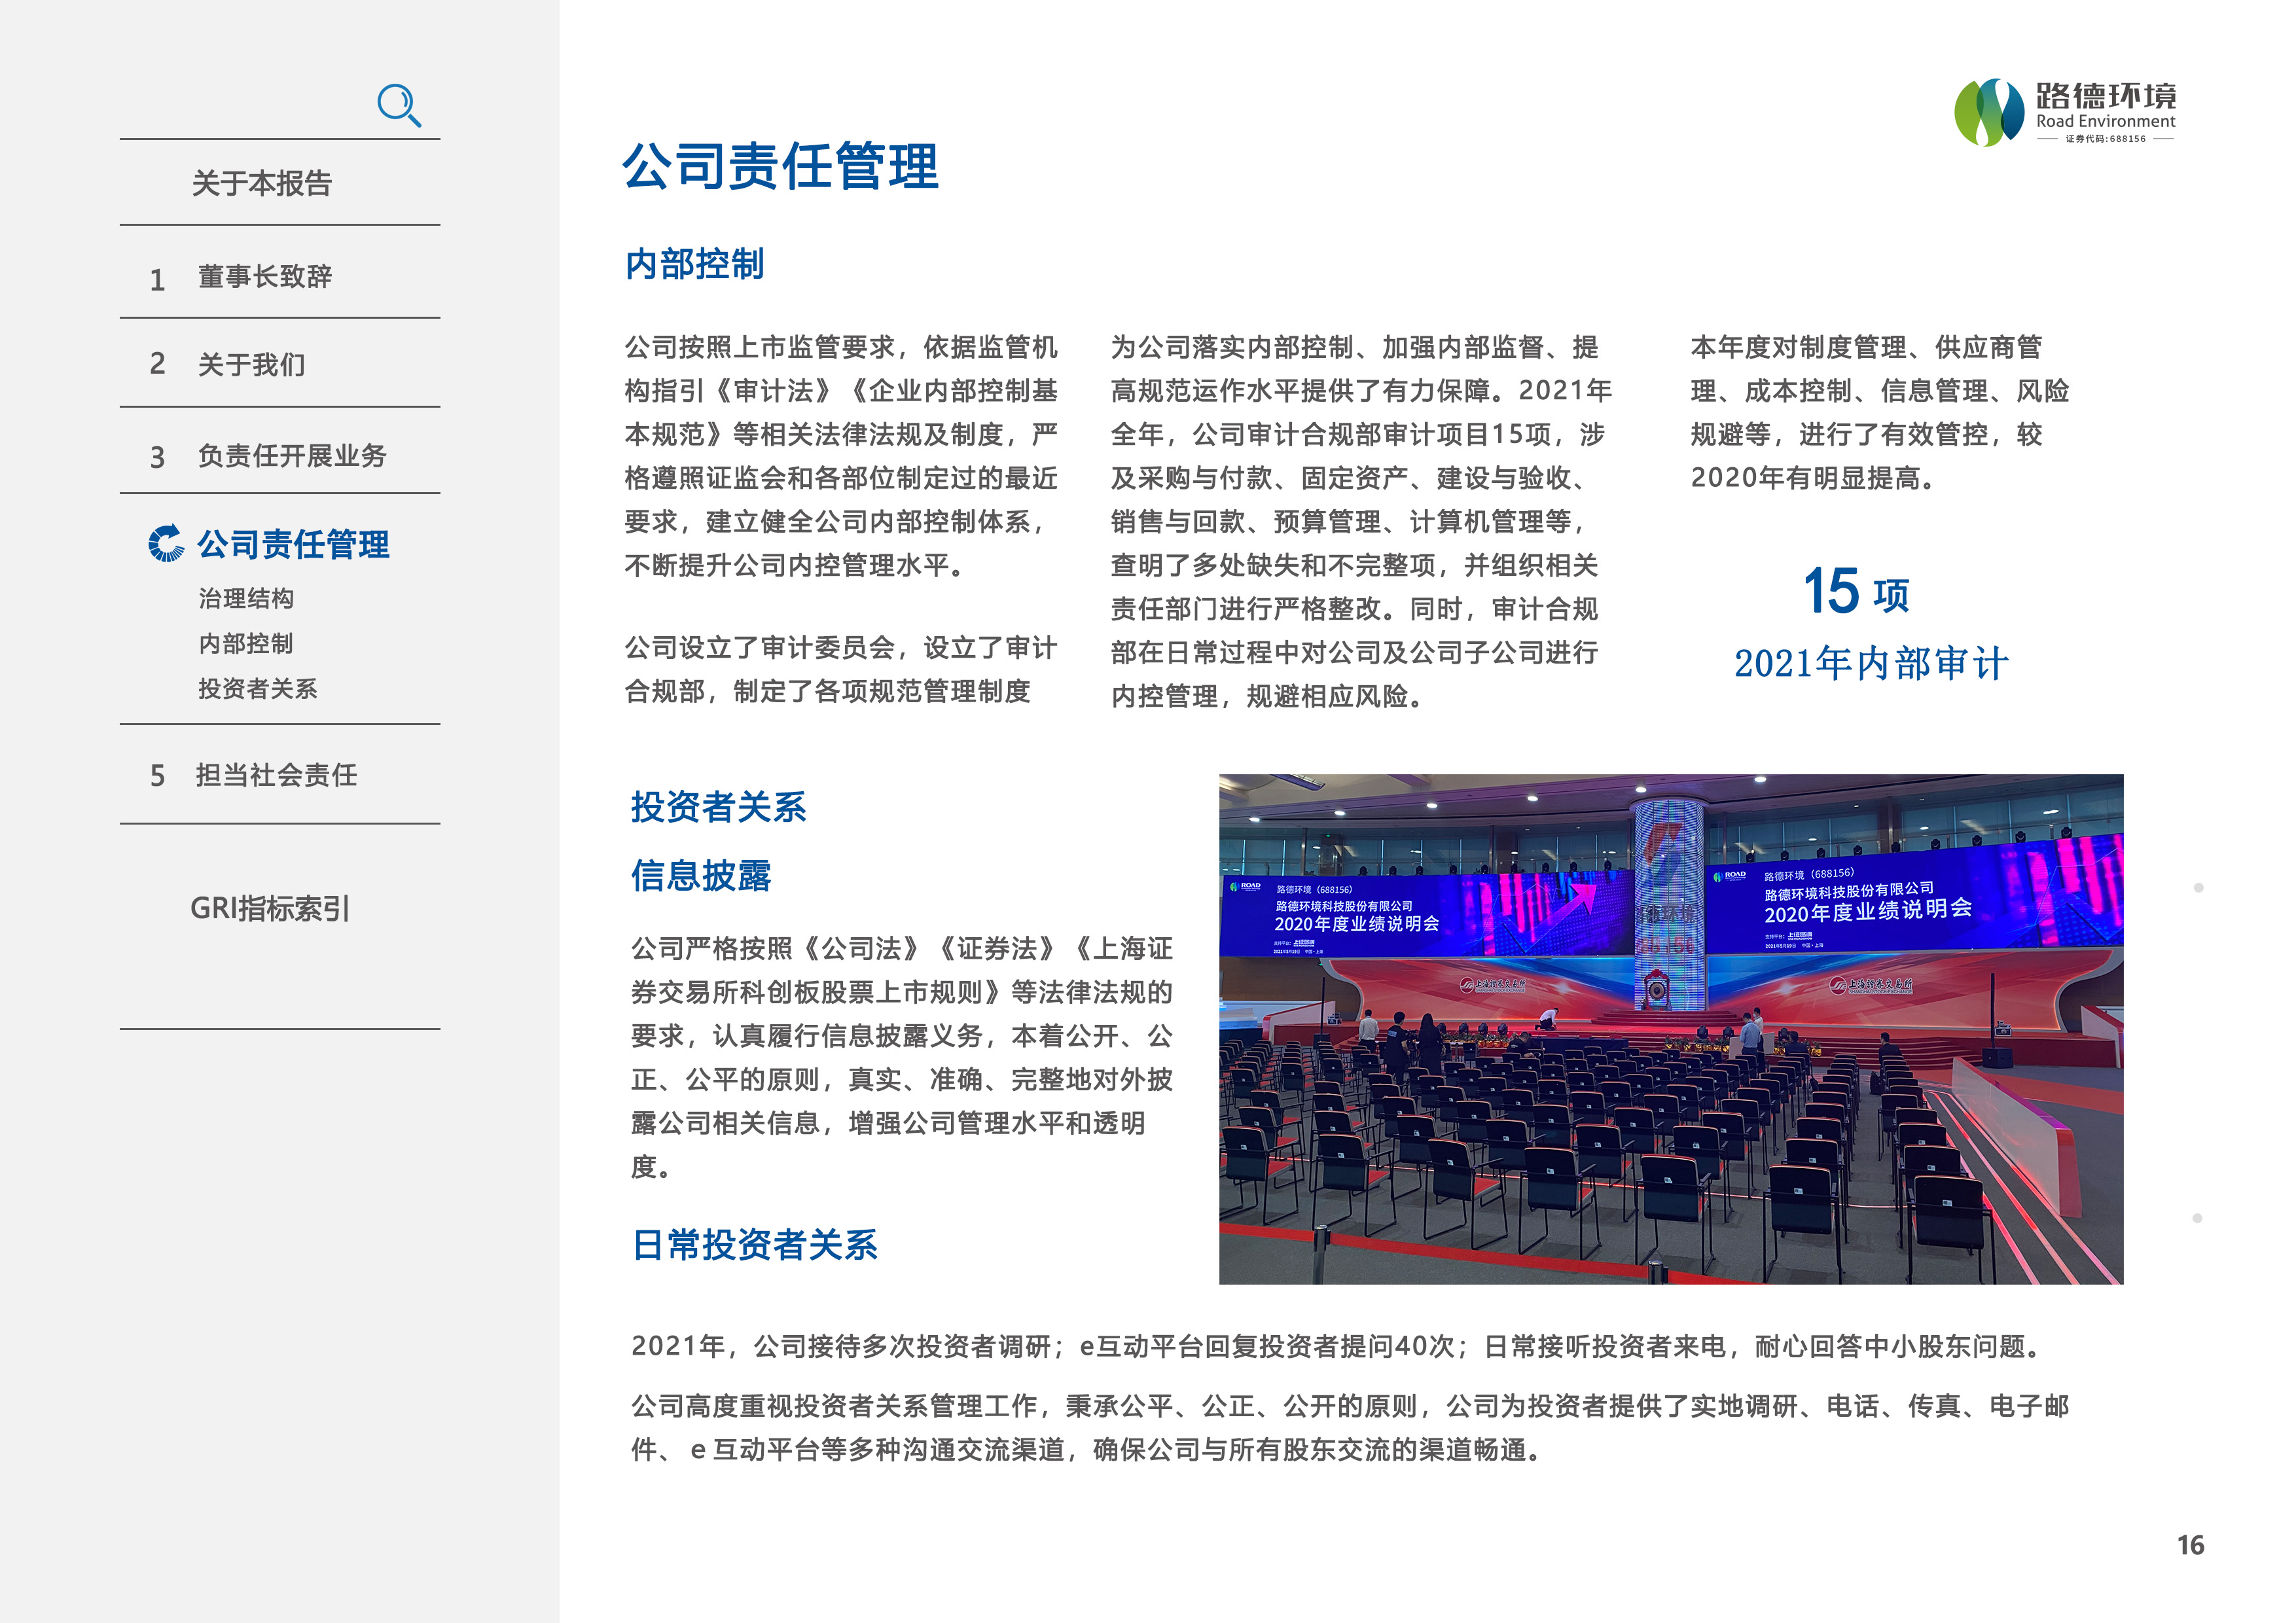This screenshot has height=1623, width=2296.
Task: Click the 2020年度业绩说明会 event photo
Action: pos(1670,1029)
